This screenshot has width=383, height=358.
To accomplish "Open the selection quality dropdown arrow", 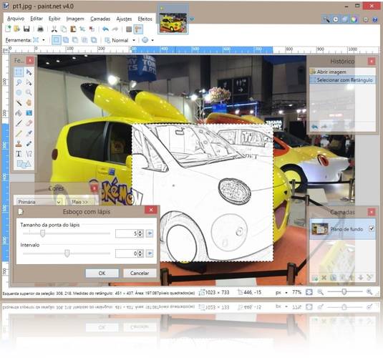I will coord(152,40).
